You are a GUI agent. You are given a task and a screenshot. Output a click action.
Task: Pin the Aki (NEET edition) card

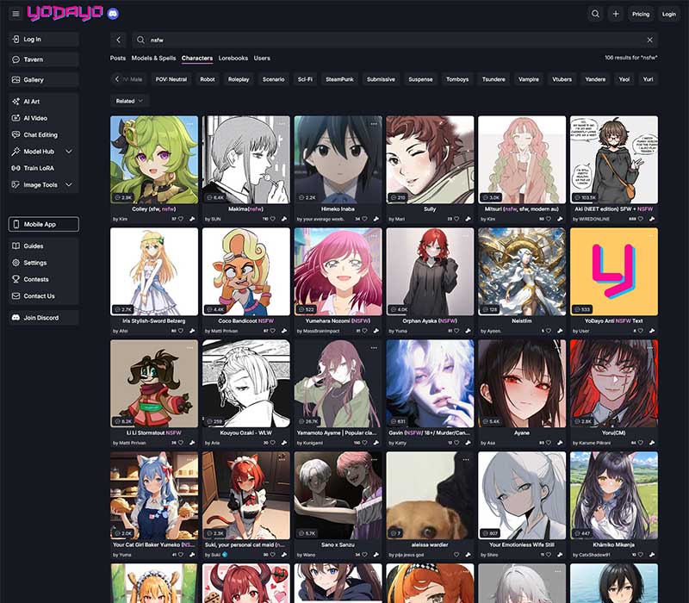point(652,219)
